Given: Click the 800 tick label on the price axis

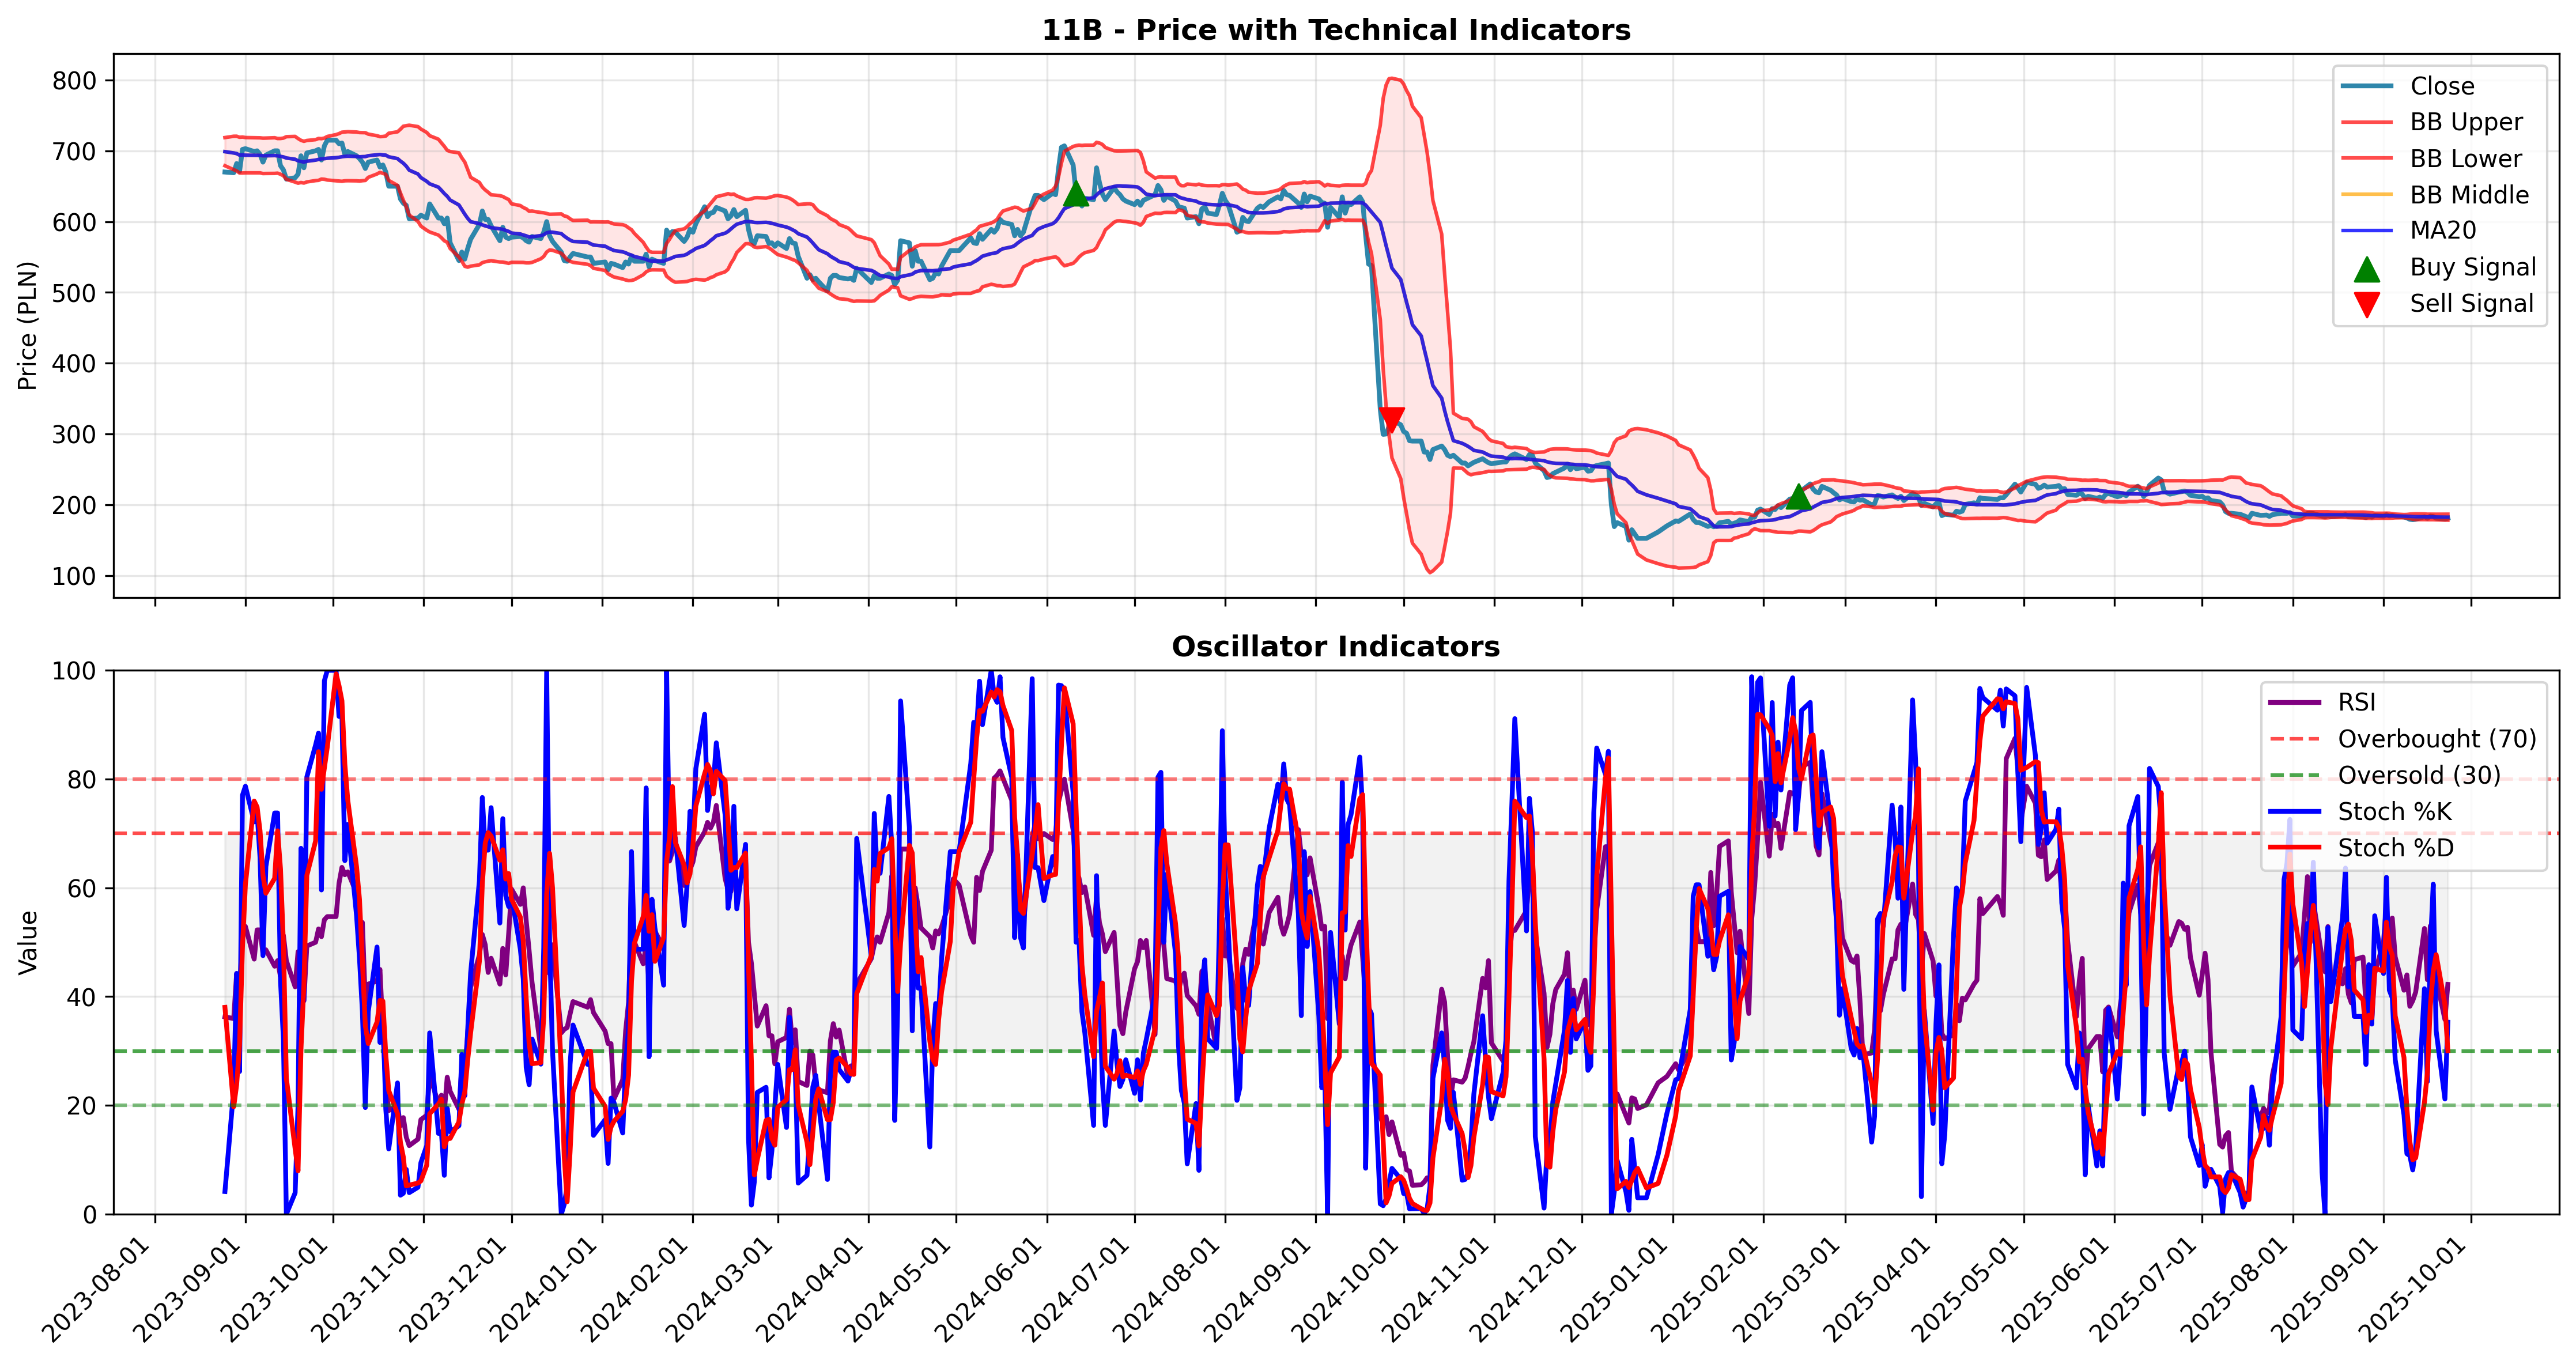Looking at the screenshot, I should click(75, 81).
